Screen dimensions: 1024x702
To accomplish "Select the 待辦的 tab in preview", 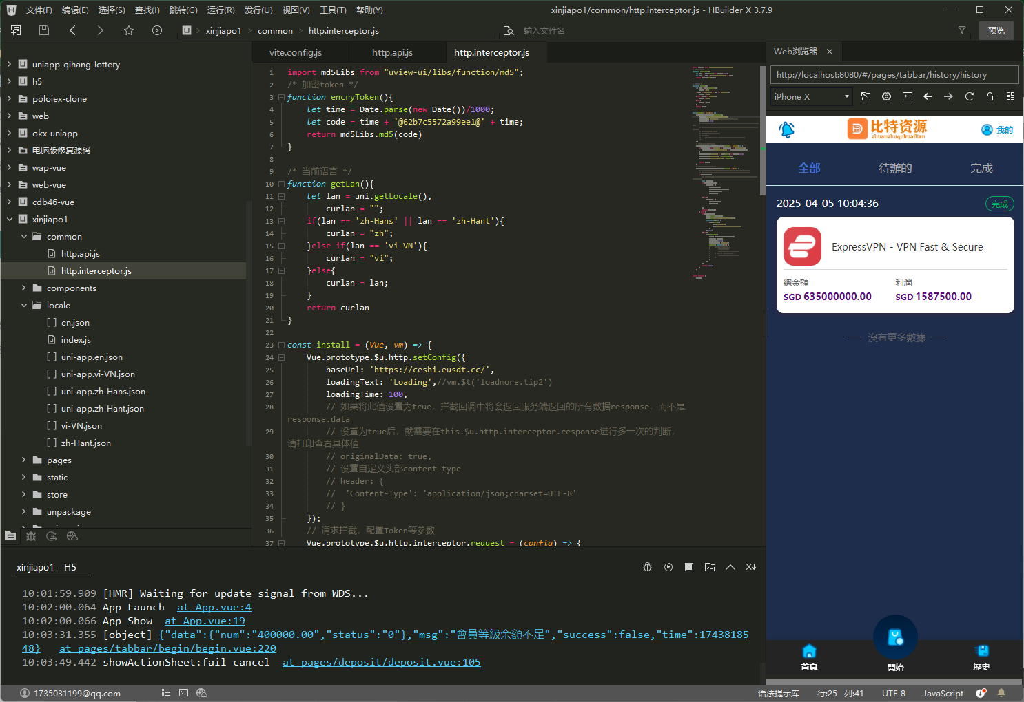I will pyautogui.click(x=895, y=168).
